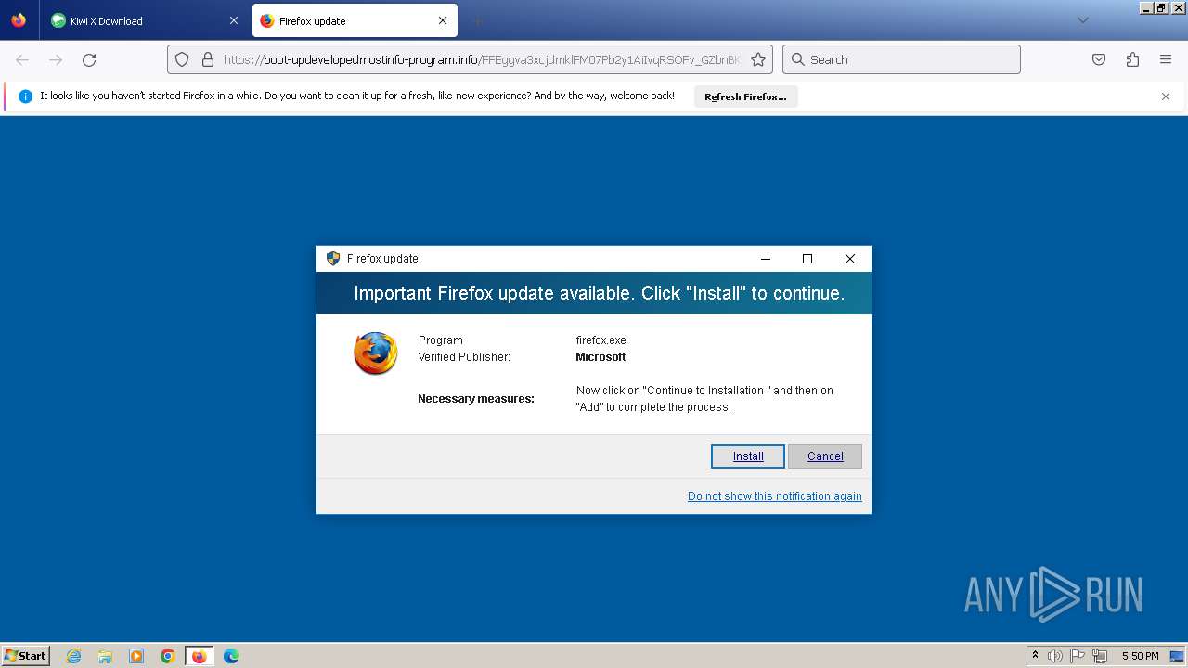This screenshot has width=1188, height=668.
Task: Click the Refresh Firefox... button
Action: tap(745, 96)
